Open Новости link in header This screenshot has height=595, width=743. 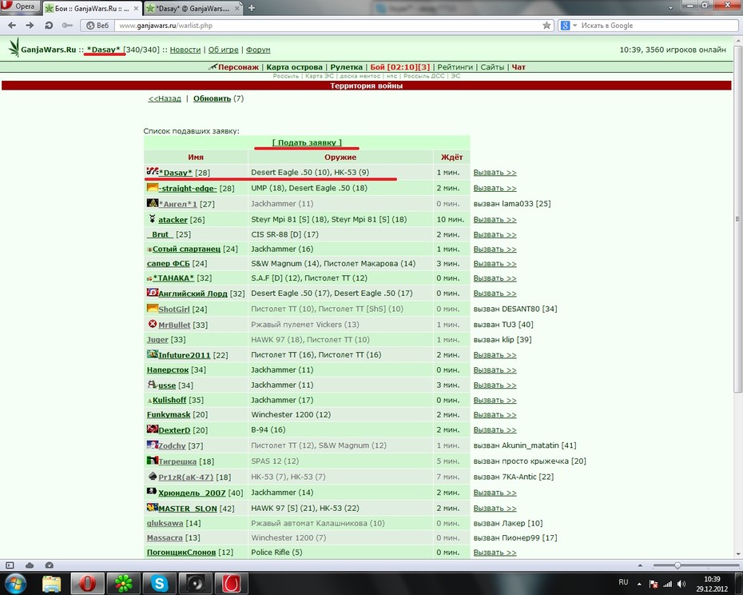[x=185, y=50]
